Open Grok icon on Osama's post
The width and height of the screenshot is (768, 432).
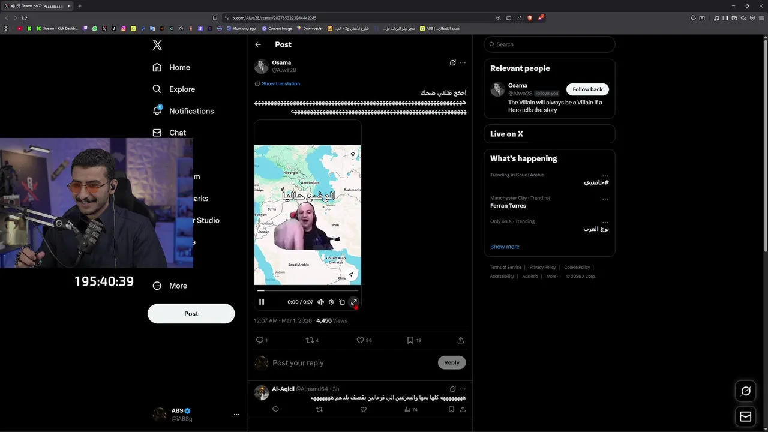pyautogui.click(x=453, y=62)
